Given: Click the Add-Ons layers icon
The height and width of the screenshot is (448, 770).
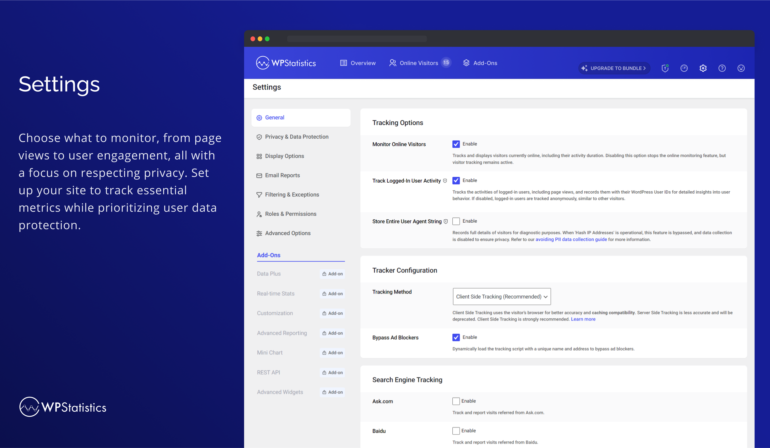Looking at the screenshot, I should pos(466,63).
